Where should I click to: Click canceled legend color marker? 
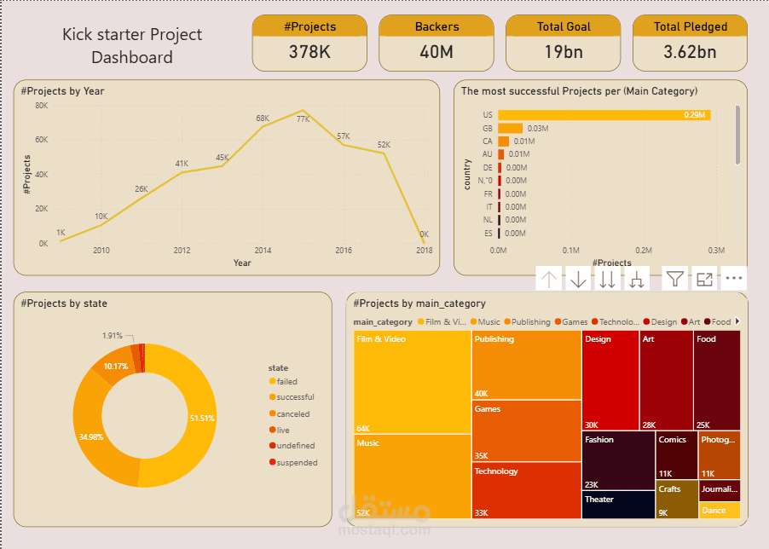pyautogui.click(x=272, y=413)
